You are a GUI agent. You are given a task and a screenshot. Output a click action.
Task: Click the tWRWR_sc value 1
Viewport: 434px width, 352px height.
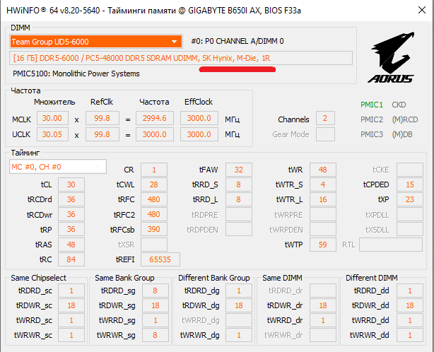(x=71, y=336)
